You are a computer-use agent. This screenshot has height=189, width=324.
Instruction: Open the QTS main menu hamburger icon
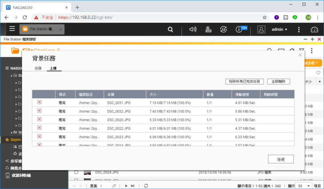[x=12, y=29]
